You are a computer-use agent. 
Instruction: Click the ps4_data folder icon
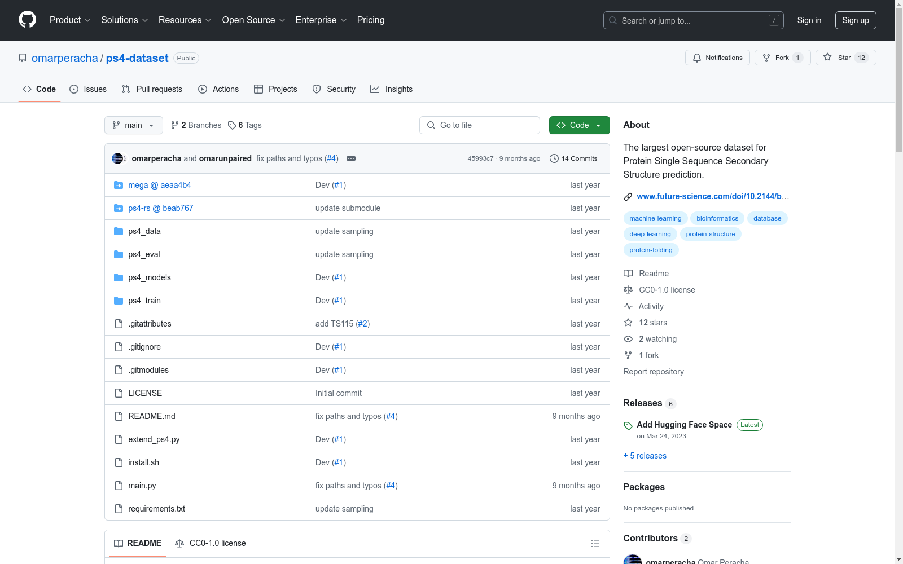pyautogui.click(x=119, y=231)
